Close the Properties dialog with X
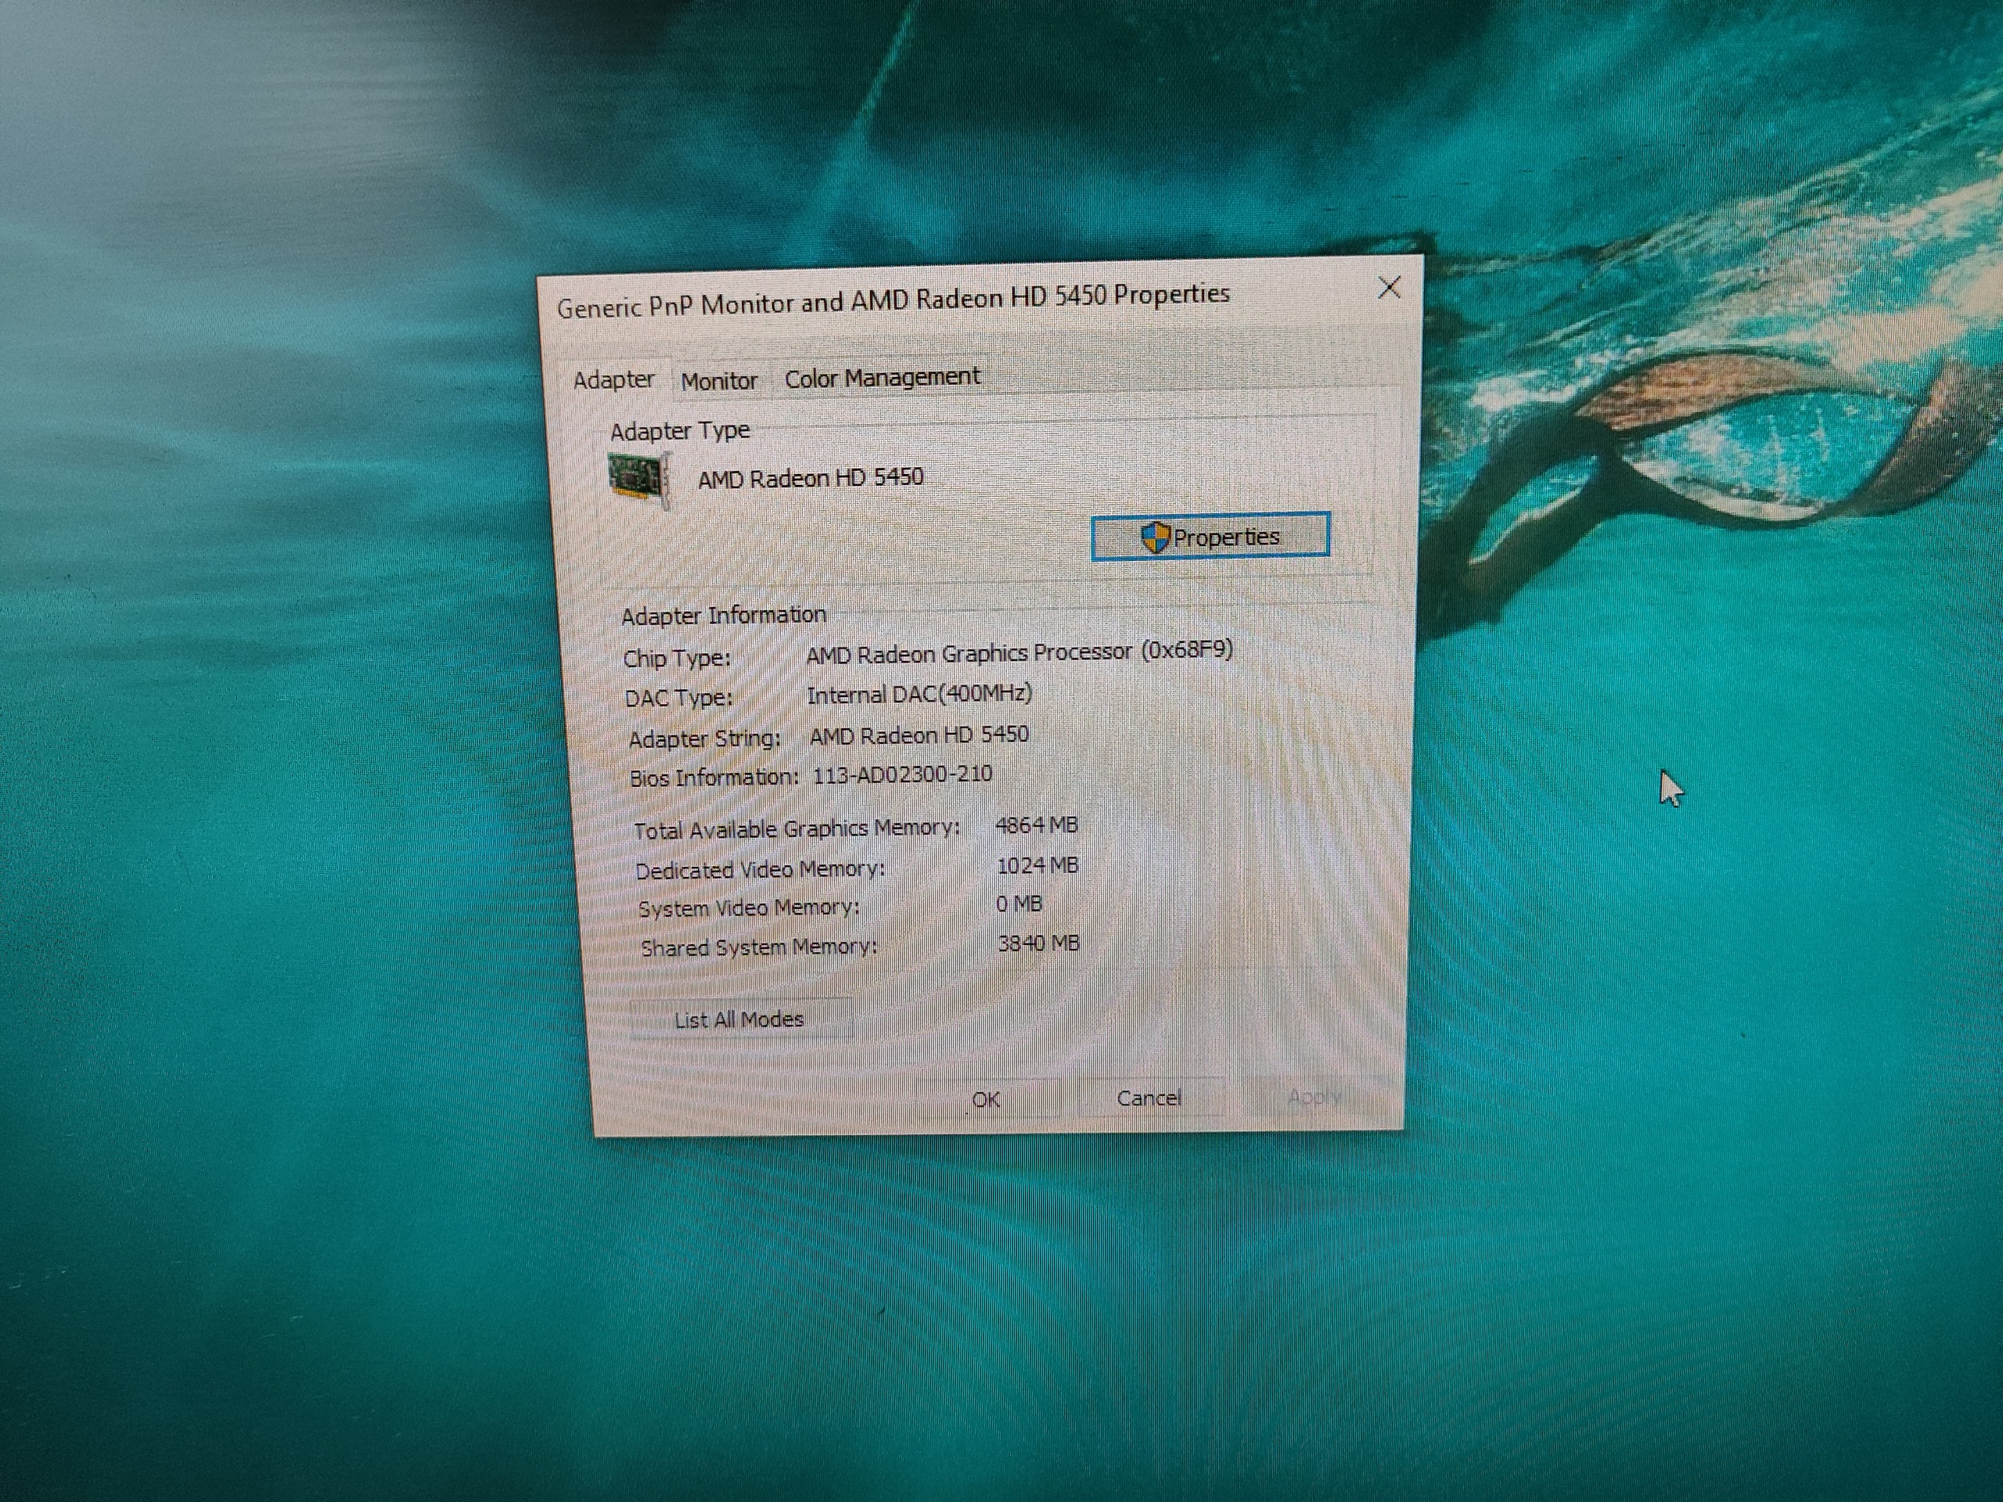 (1388, 288)
